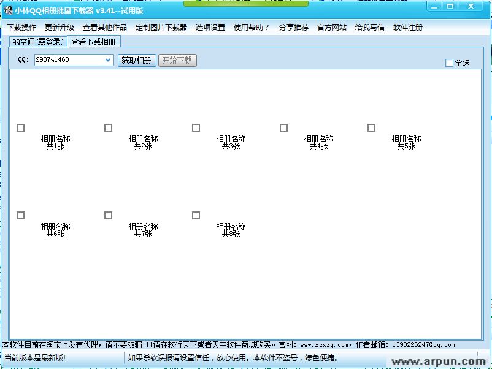Check the album with 共1张

21,128
